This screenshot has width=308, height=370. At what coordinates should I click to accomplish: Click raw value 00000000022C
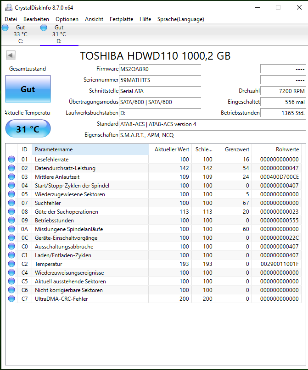(280, 237)
